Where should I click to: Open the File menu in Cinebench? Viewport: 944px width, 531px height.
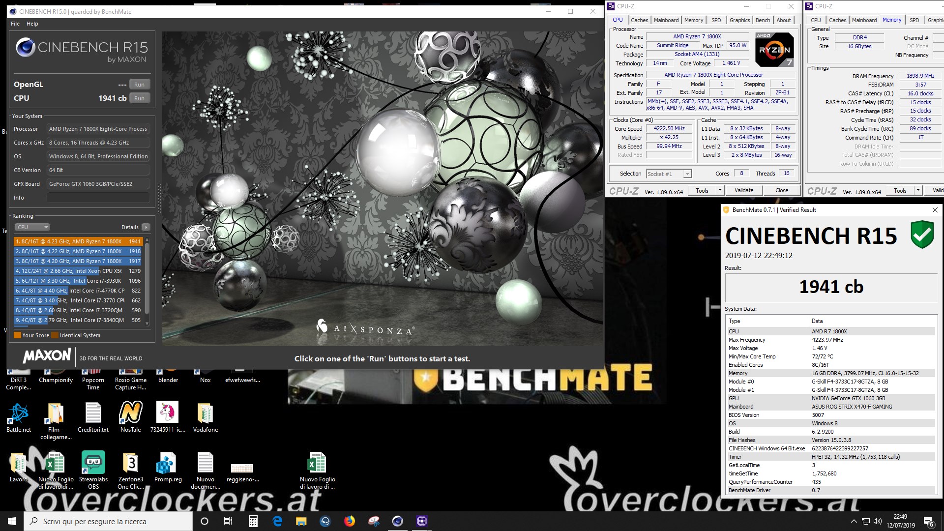pyautogui.click(x=15, y=24)
